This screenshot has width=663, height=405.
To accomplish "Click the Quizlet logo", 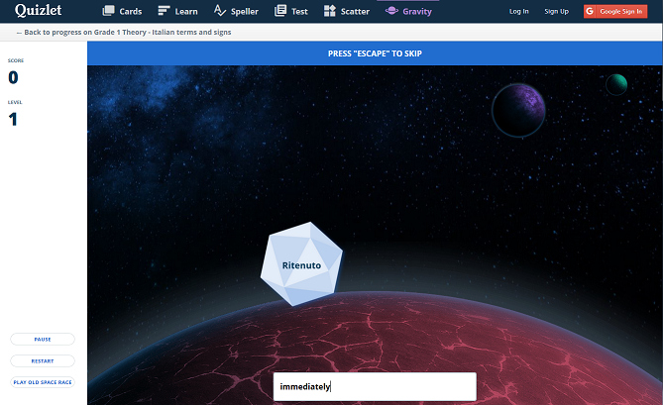I will pyautogui.click(x=38, y=10).
